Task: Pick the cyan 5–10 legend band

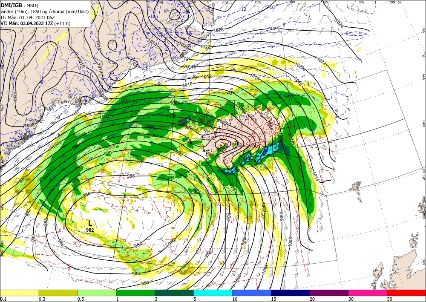Action: [x=213, y=293]
